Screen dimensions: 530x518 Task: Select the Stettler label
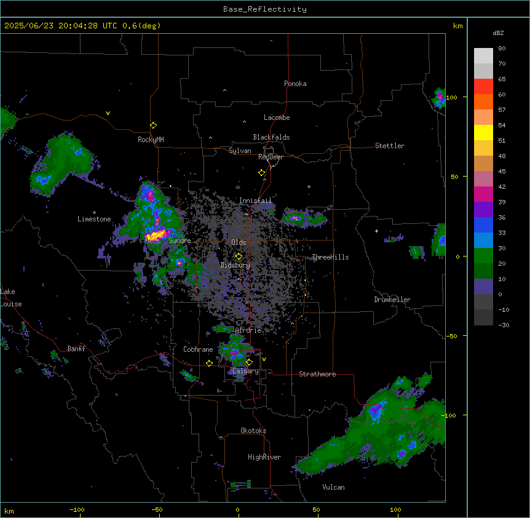click(390, 146)
